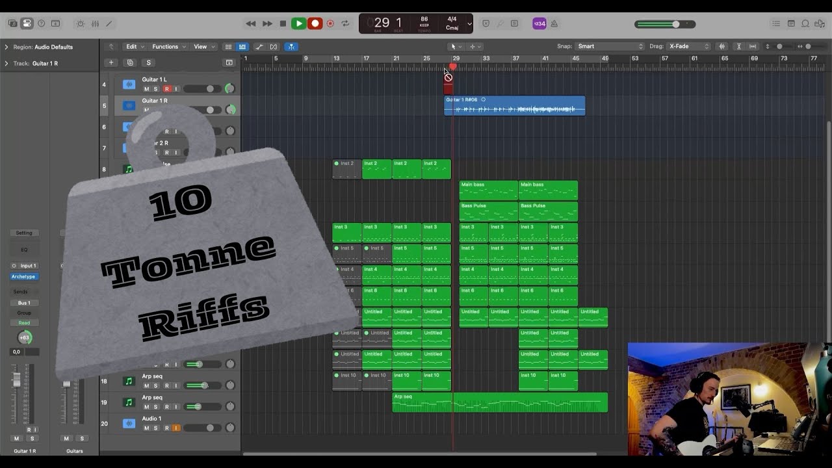Select the Guitar 1 R#06 audio region
Viewport: 832px width, 468px height.
point(514,106)
